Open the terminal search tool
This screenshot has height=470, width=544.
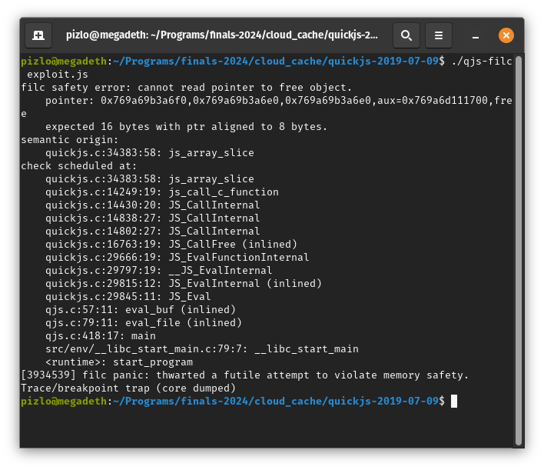point(406,35)
